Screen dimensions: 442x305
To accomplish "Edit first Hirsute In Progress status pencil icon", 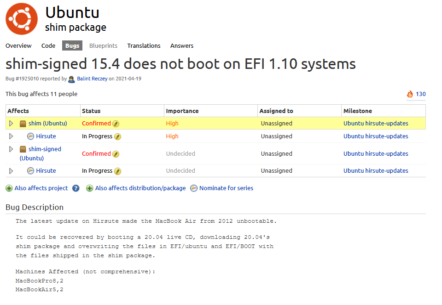I will click(117, 136).
